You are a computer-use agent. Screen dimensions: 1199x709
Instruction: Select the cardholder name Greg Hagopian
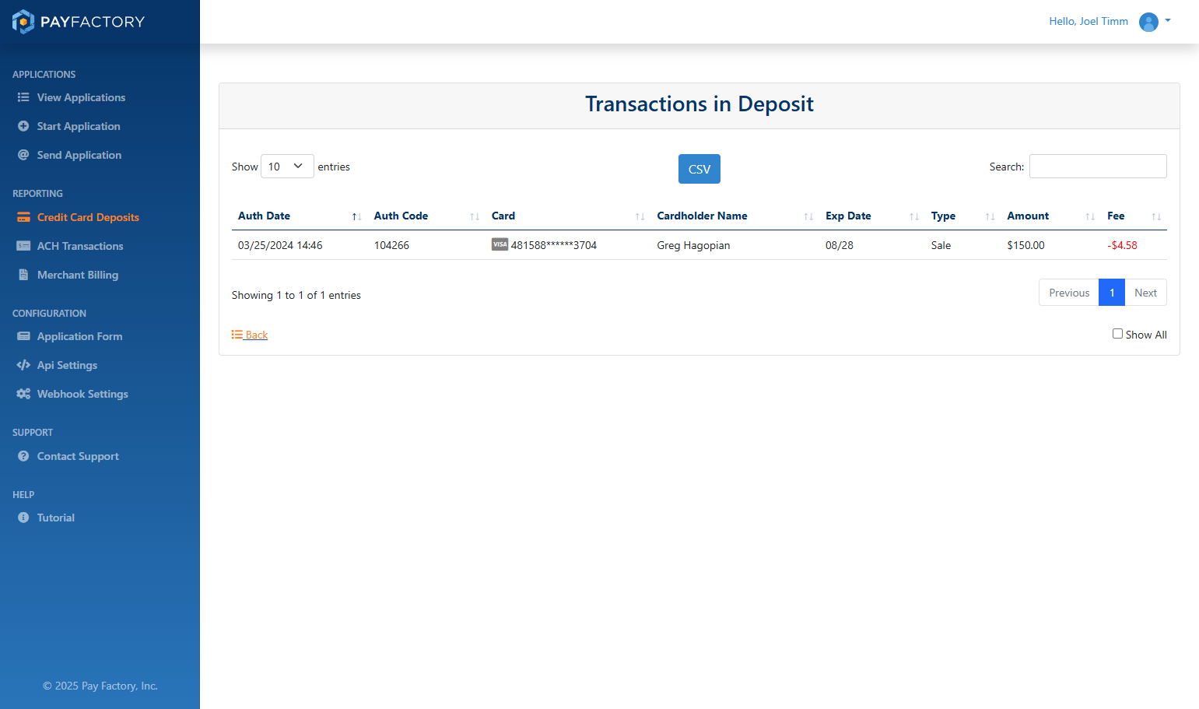point(693,245)
